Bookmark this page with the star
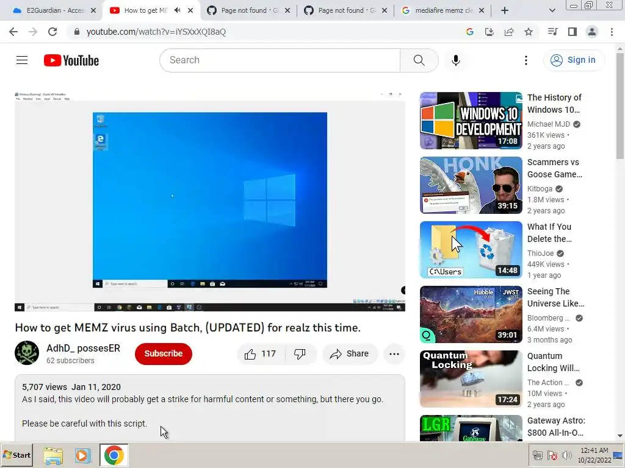The width and height of the screenshot is (625, 468). click(x=528, y=32)
